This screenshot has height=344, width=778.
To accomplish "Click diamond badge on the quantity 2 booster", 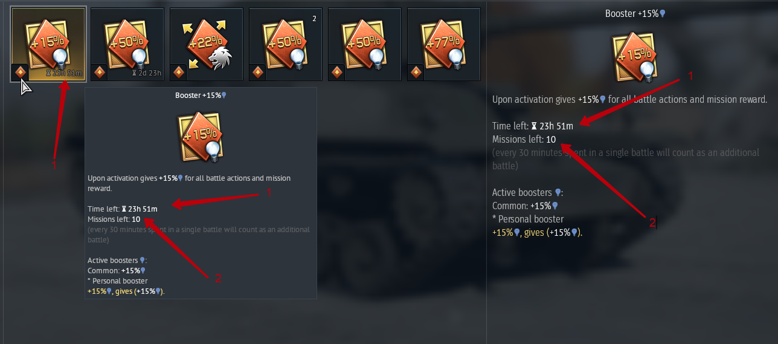I will click(x=258, y=73).
